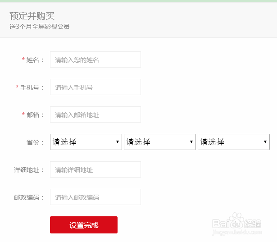Open the middle 请选择 city dropdown
The image size is (277, 242).
[x=160, y=142]
